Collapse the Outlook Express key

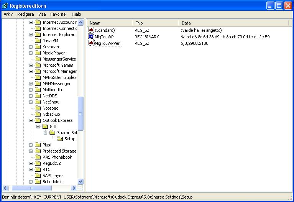pyautogui.click(x=31, y=120)
